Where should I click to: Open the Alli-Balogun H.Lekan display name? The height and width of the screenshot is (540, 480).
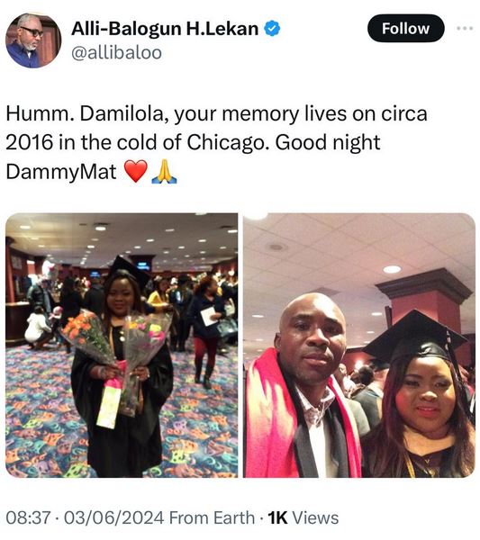click(x=165, y=28)
